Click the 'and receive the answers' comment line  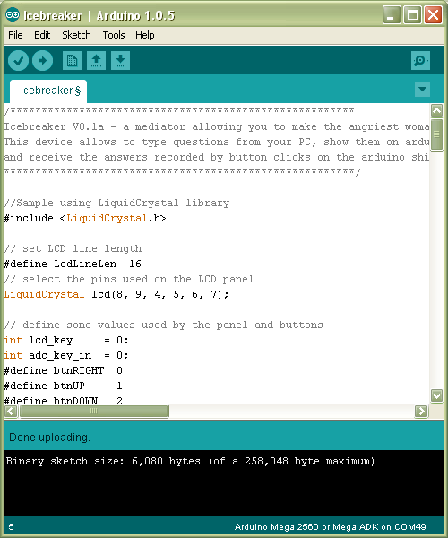coord(216,157)
